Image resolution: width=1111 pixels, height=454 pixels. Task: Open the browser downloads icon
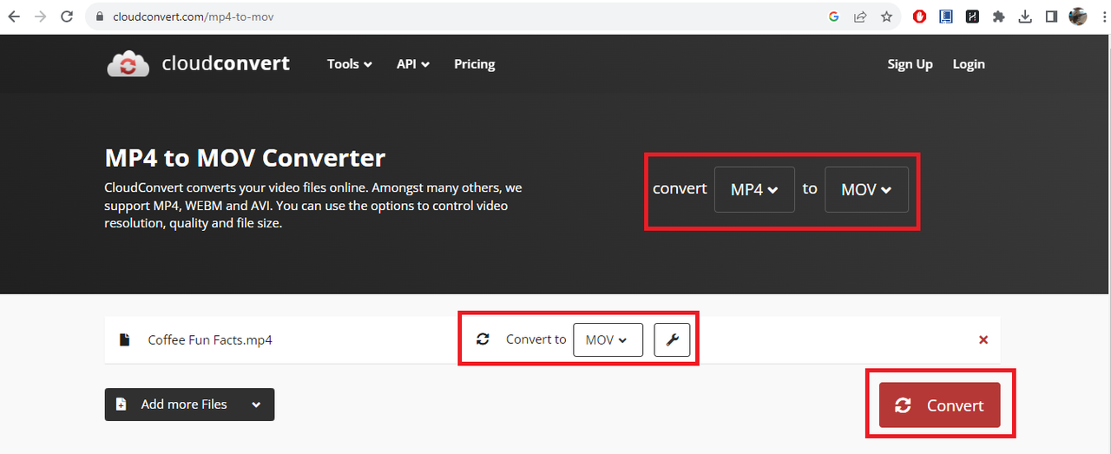click(1025, 16)
